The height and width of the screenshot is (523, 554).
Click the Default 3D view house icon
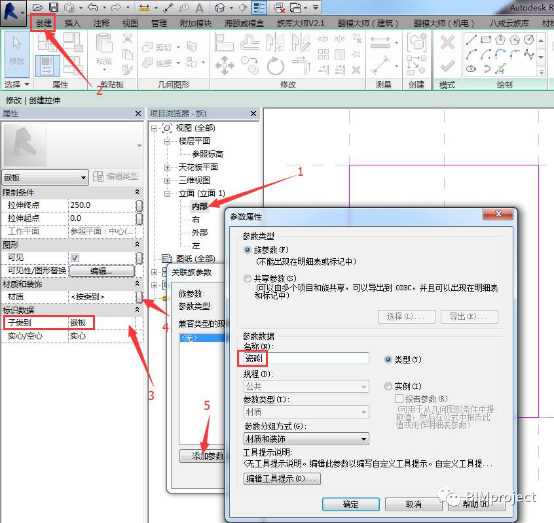coord(220,7)
